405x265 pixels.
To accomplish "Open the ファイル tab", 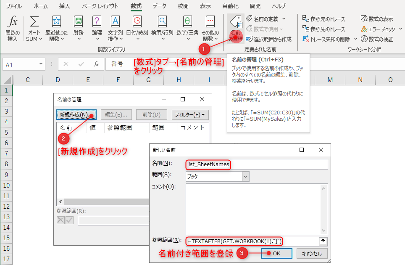I will (14, 6).
